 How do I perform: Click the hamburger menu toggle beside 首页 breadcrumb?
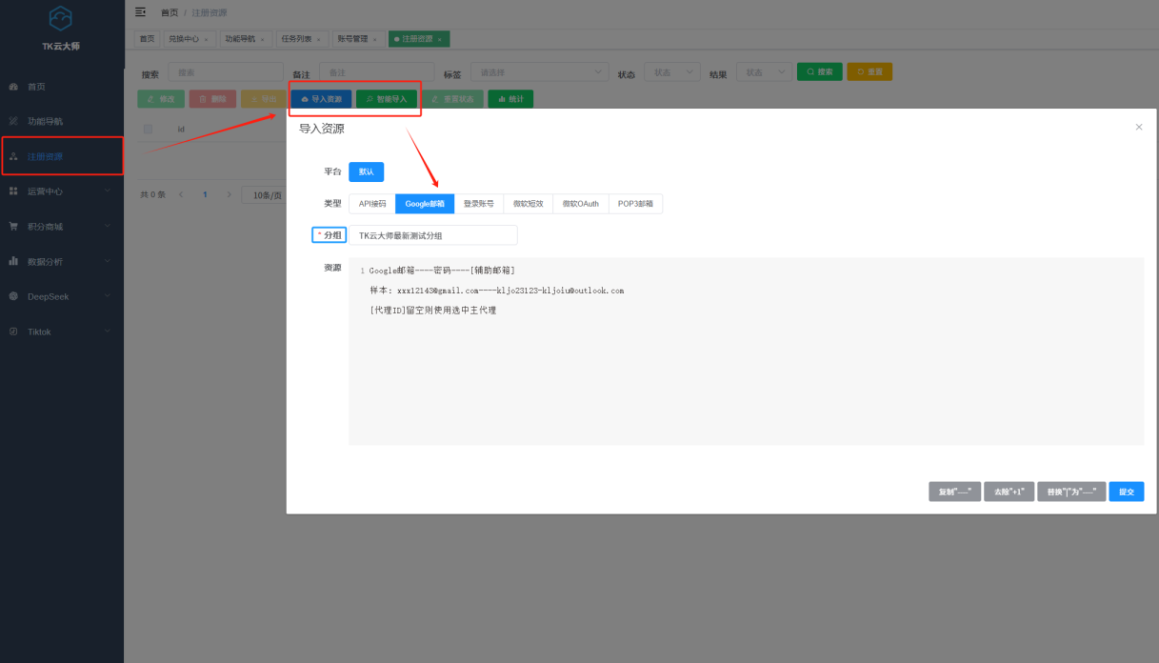point(139,11)
